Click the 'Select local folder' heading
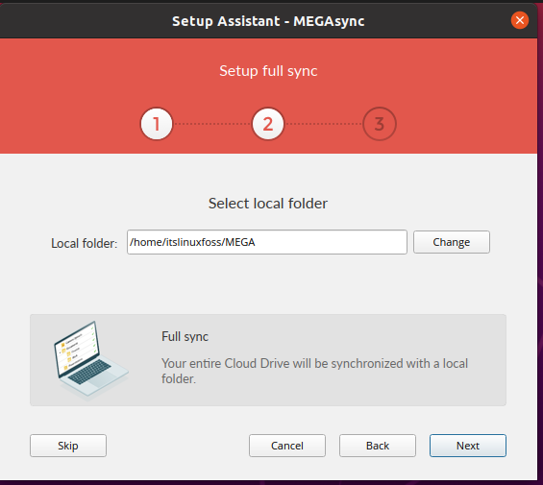 point(268,204)
